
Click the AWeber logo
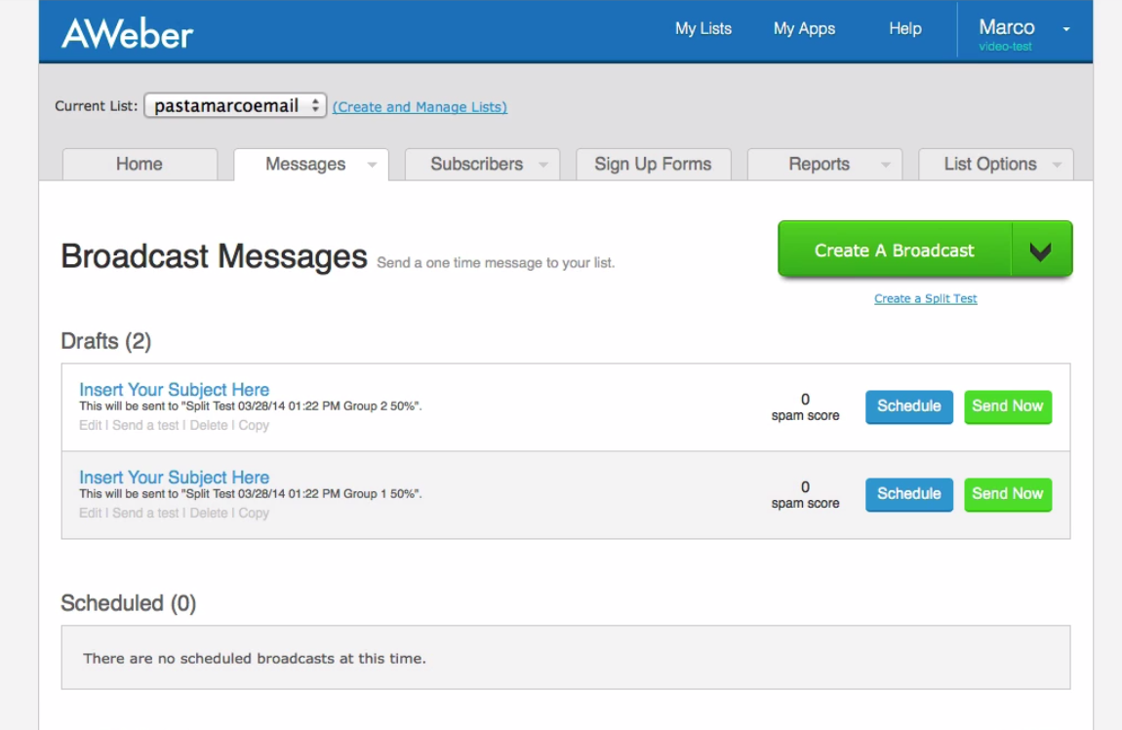(128, 33)
